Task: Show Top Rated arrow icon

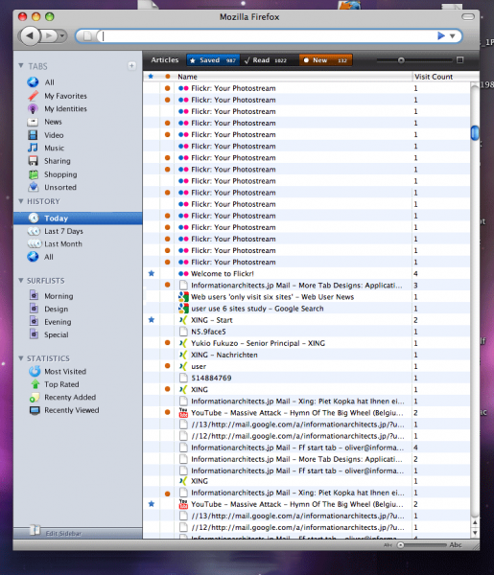Action: [35, 384]
